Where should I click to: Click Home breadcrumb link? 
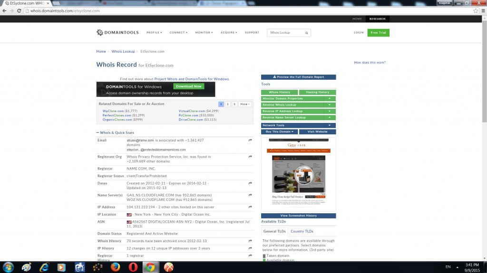click(101, 51)
